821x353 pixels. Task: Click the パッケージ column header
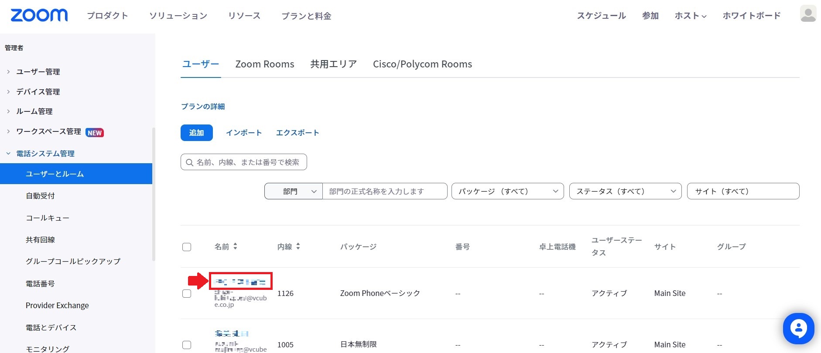click(x=358, y=247)
